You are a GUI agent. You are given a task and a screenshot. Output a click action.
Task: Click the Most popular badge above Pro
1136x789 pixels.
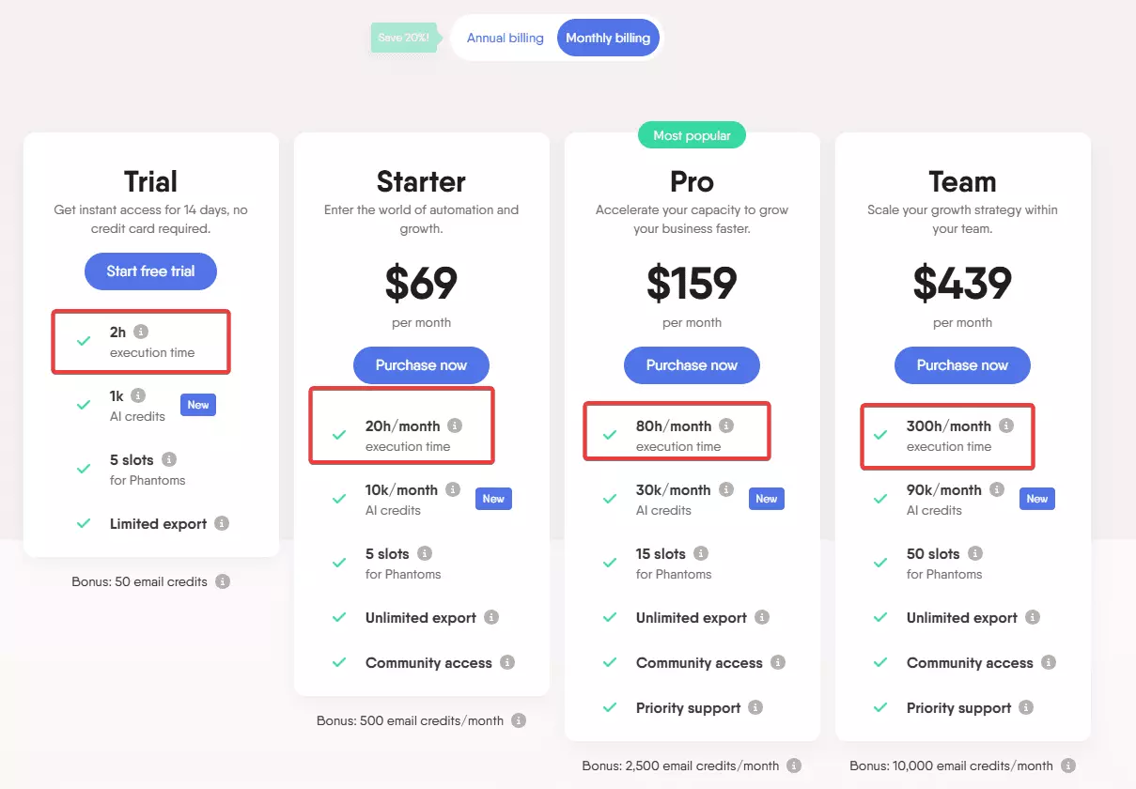(692, 135)
